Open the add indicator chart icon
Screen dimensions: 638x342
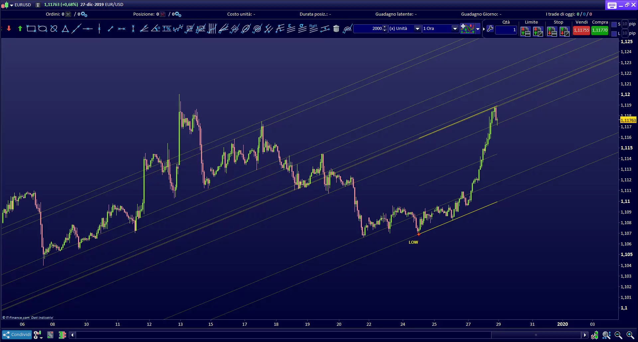[468, 29]
